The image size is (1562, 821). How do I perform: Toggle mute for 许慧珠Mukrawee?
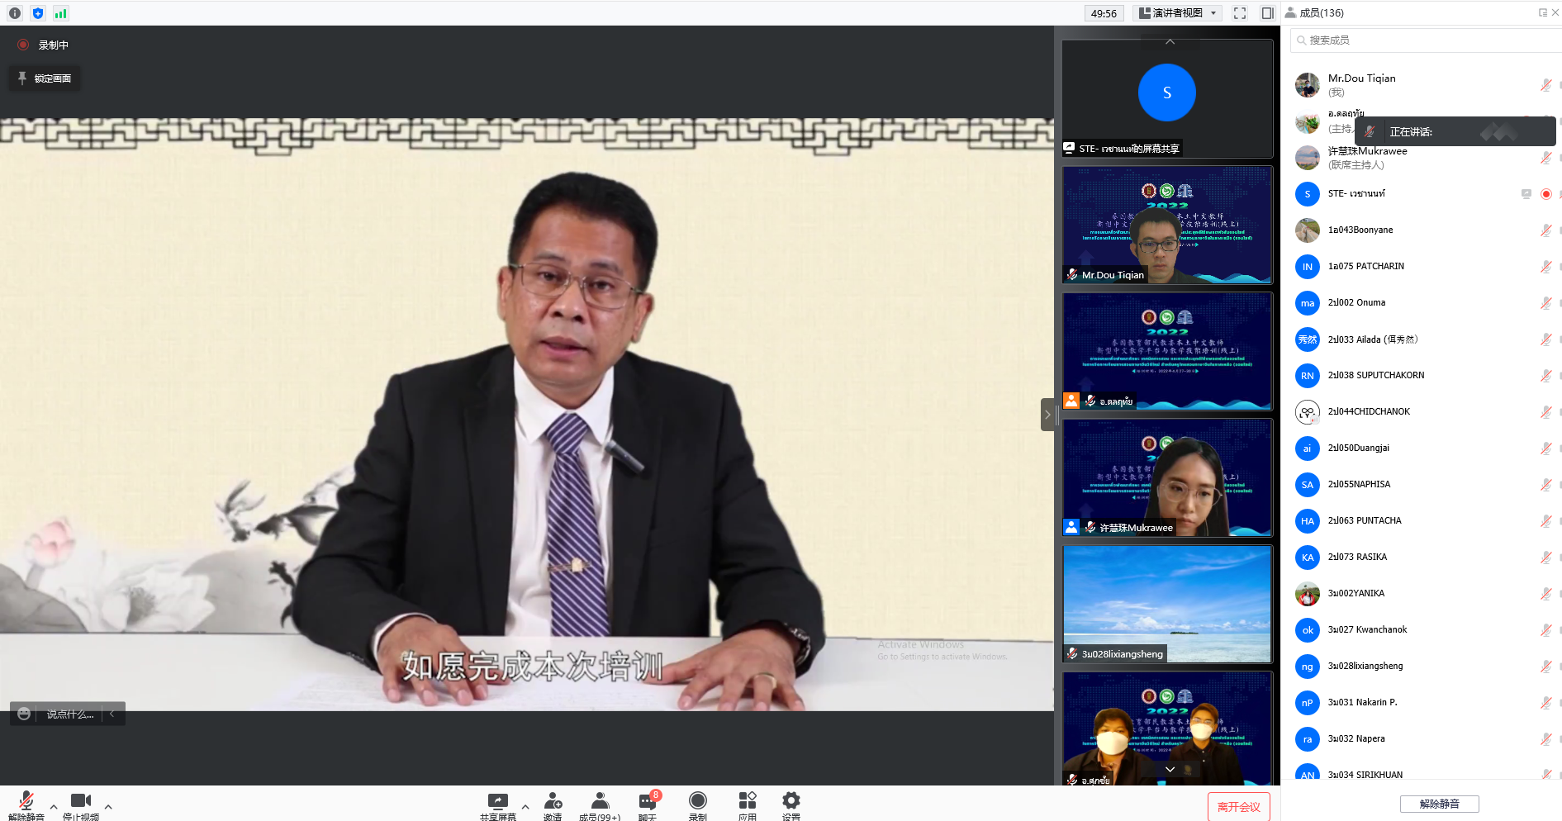(x=1545, y=158)
